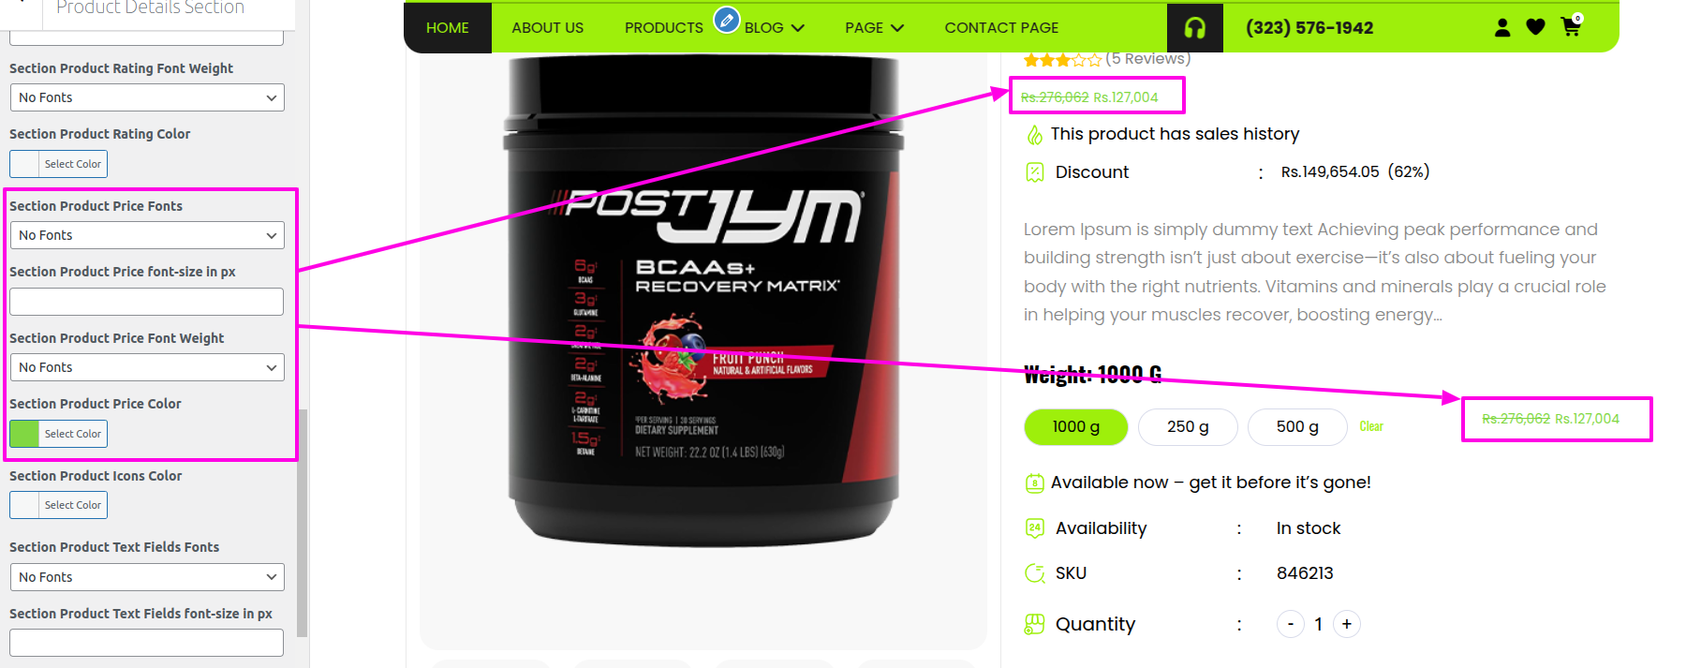Focus the Price font-size in px field
This screenshot has width=1701, height=668.
[x=147, y=302]
